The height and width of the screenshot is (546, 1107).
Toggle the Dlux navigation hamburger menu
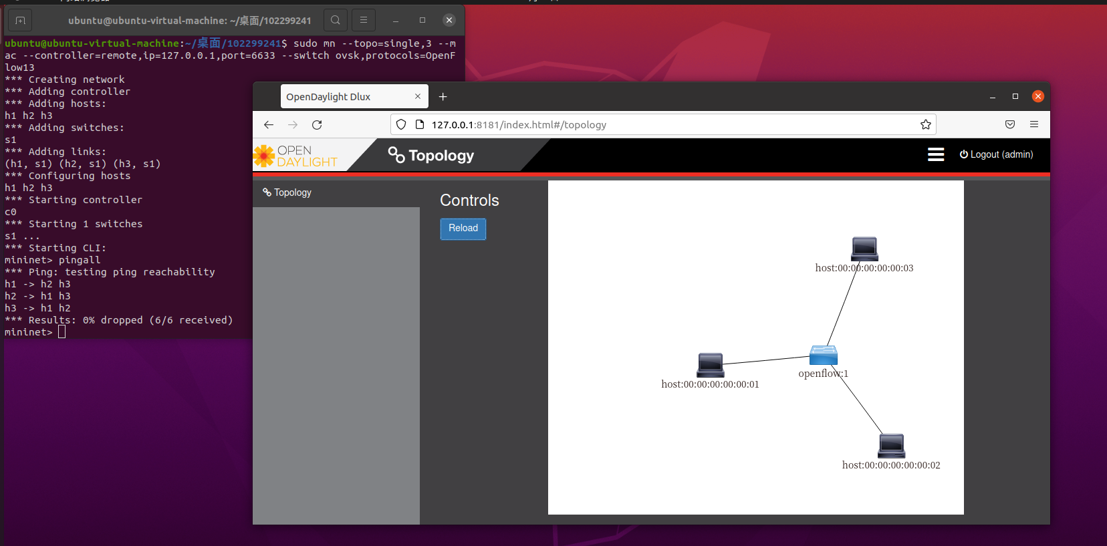coord(936,154)
